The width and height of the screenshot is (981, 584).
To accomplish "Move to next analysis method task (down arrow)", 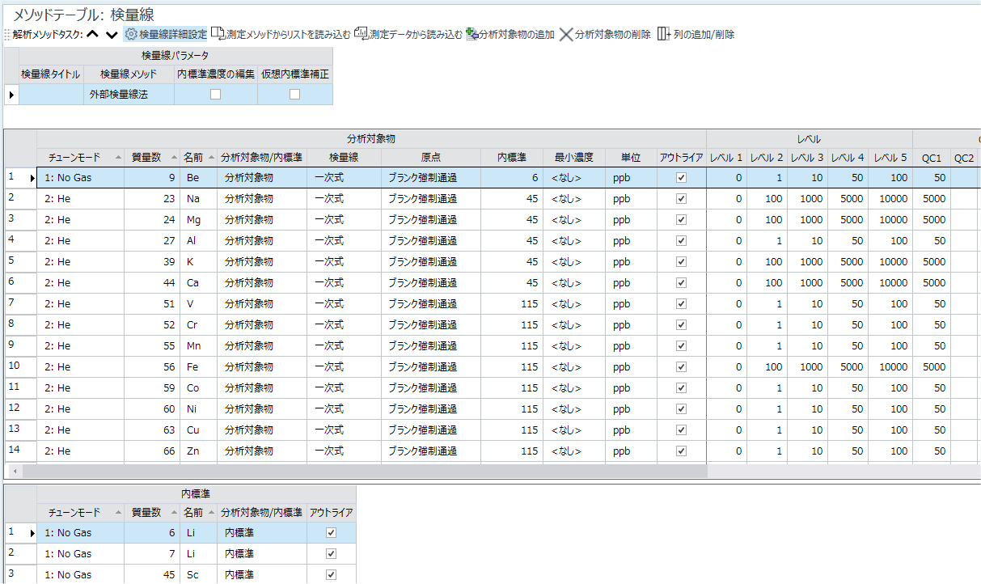I will click(112, 35).
